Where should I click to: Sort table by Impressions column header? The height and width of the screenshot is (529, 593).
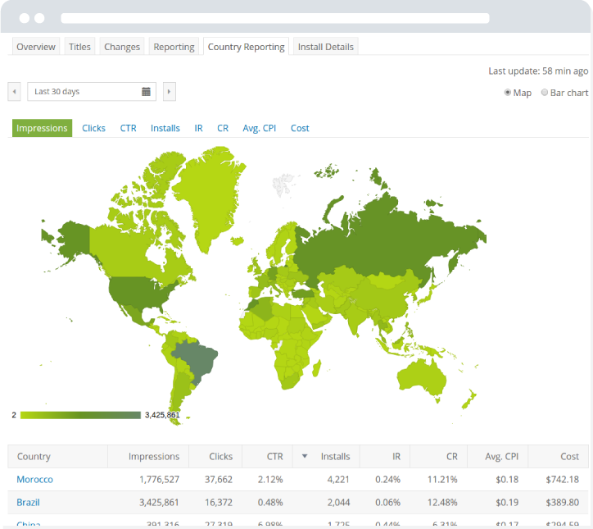(x=153, y=456)
